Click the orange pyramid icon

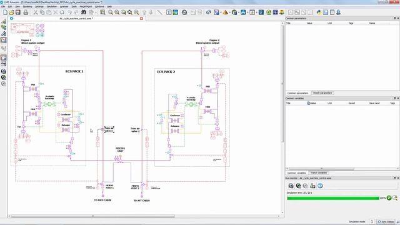click(225, 12)
